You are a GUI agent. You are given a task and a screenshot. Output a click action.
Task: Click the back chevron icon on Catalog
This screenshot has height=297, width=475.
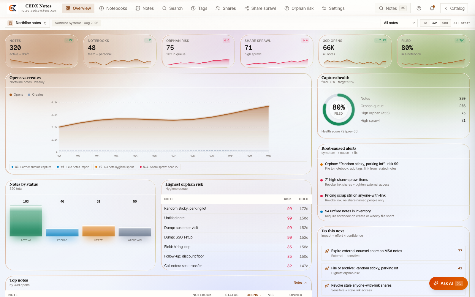(446, 8)
